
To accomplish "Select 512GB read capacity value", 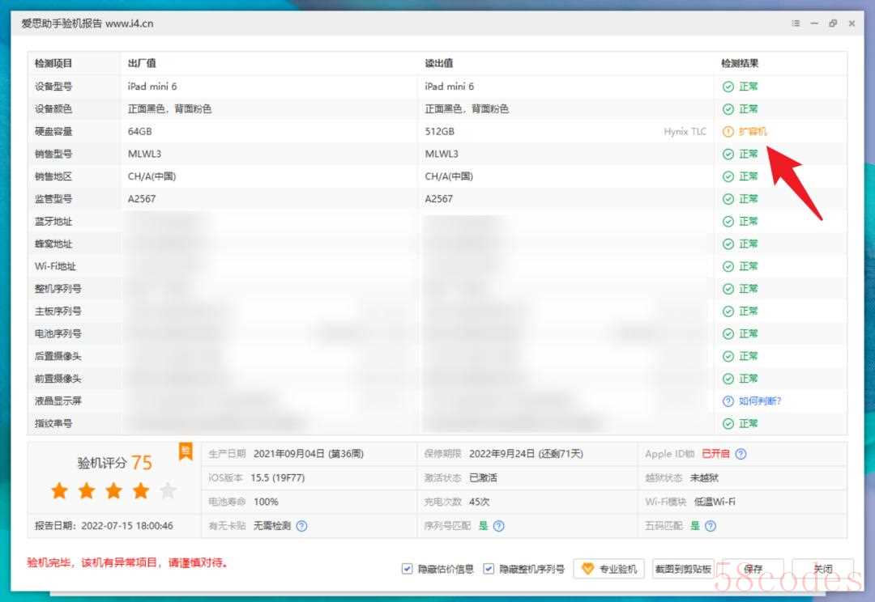I will (439, 132).
